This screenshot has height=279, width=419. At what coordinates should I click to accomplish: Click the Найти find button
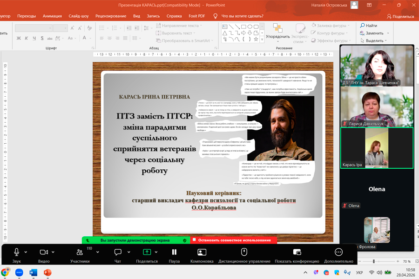[x=368, y=26]
